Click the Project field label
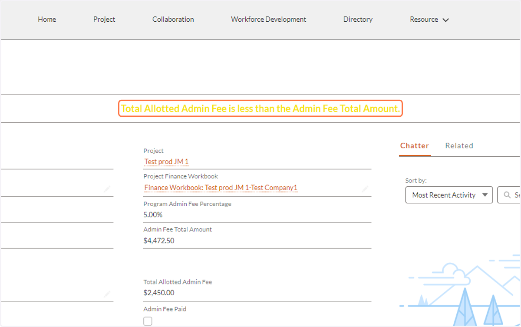 154,151
